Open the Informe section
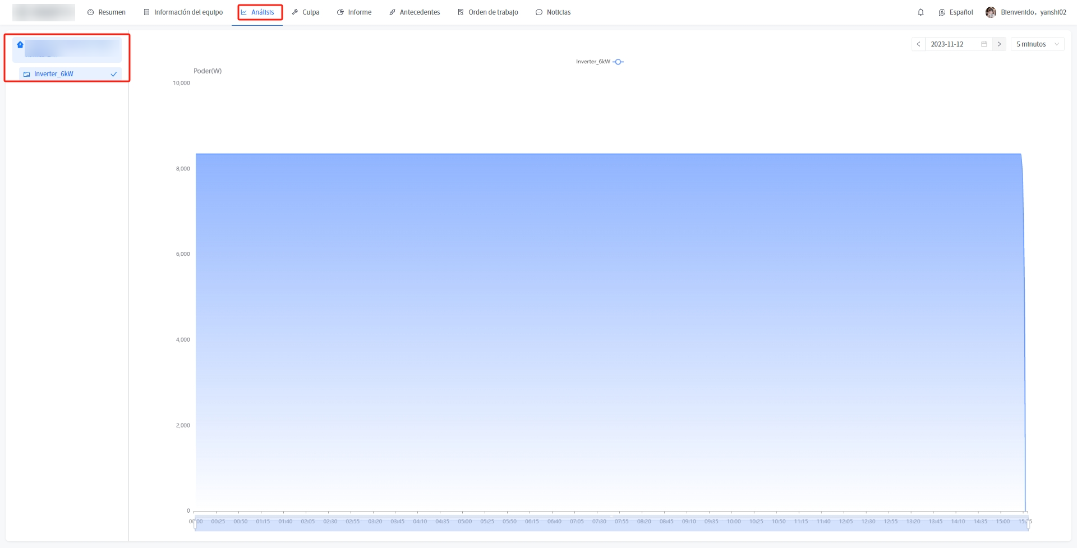The image size is (1077, 548). [x=355, y=12]
